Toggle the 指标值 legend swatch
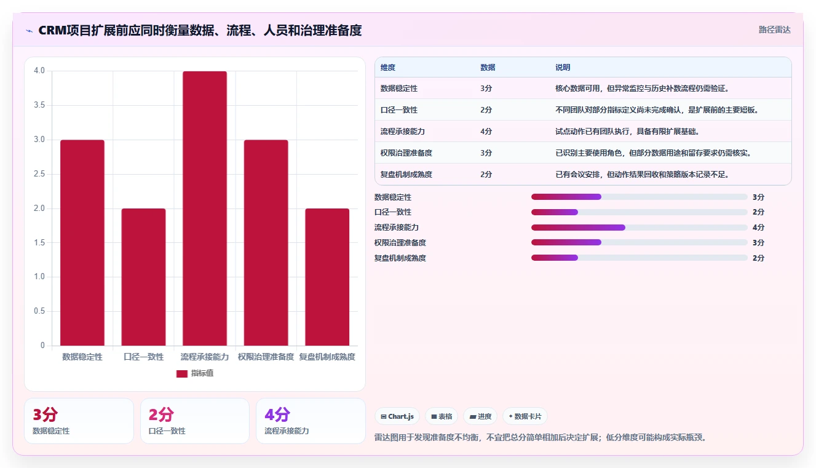The image size is (816, 468). [182, 373]
